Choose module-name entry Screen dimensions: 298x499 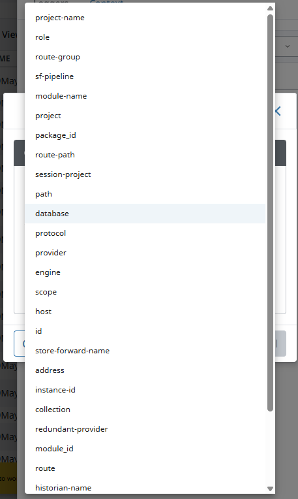145,96
